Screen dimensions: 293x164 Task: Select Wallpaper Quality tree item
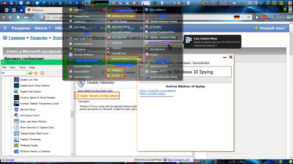[29, 145]
